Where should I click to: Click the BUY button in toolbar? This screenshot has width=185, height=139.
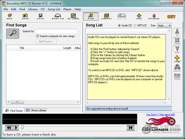pyautogui.click(x=171, y=17)
